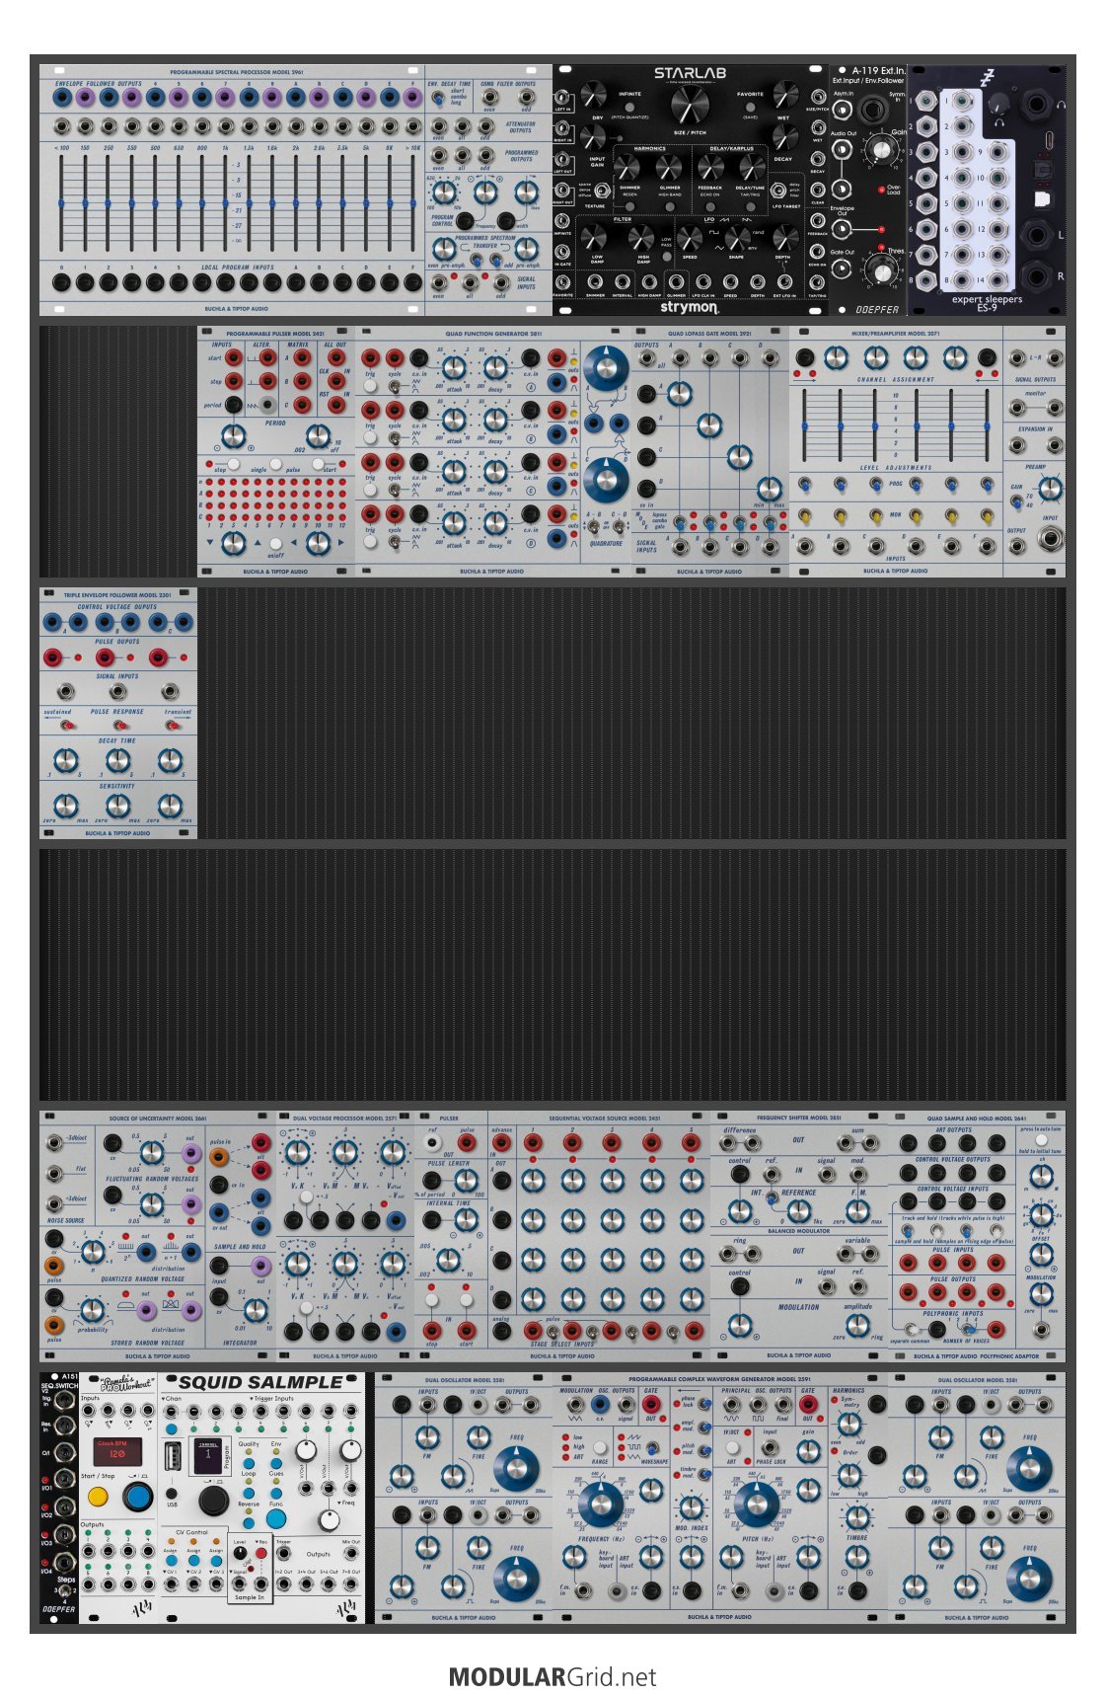Click the yellow Start / Stop button on Pamela's Workout
The height and width of the screenshot is (1698, 1106).
98,1497
